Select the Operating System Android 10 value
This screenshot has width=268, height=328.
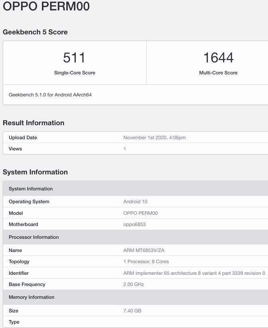point(135,202)
